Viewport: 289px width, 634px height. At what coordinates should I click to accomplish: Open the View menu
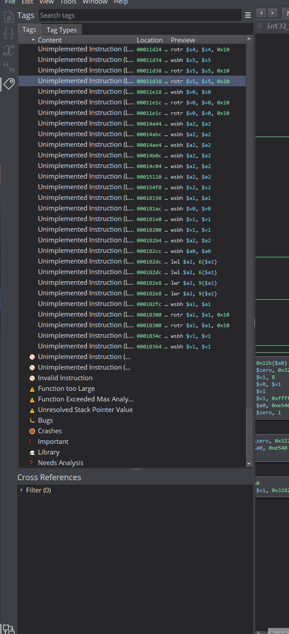[x=46, y=3]
